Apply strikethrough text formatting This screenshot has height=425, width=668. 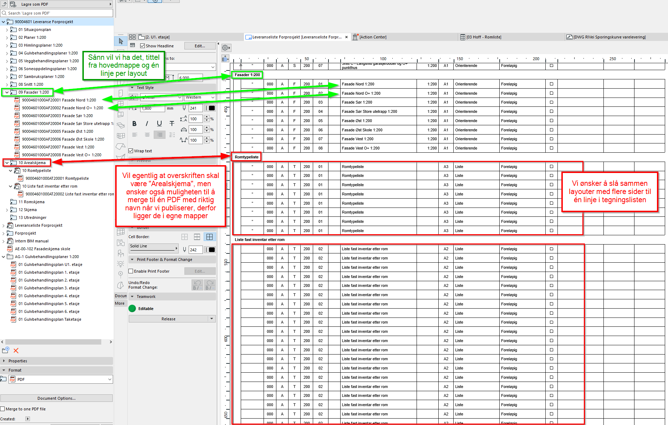(x=172, y=124)
